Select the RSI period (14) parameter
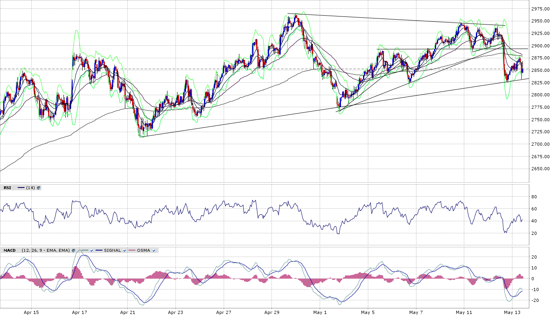 pos(31,188)
